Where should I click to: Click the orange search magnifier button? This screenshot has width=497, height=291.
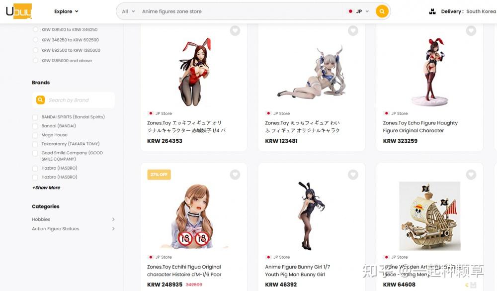click(x=382, y=11)
